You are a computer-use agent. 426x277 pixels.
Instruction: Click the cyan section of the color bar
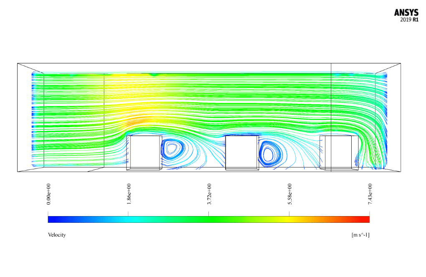129,219
